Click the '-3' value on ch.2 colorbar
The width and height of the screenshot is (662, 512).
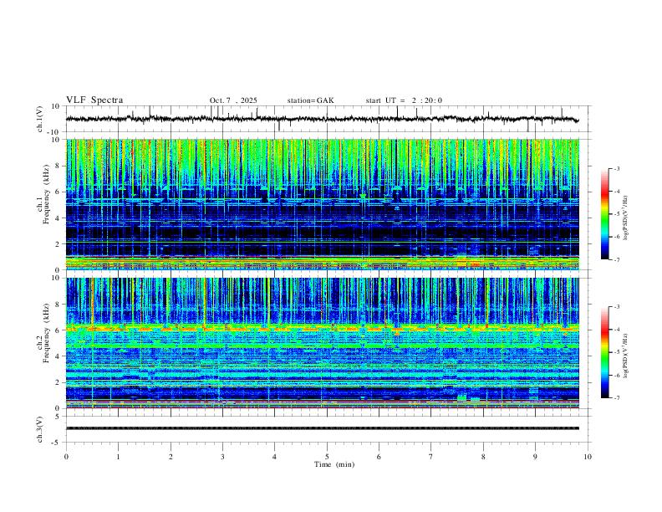coord(617,307)
